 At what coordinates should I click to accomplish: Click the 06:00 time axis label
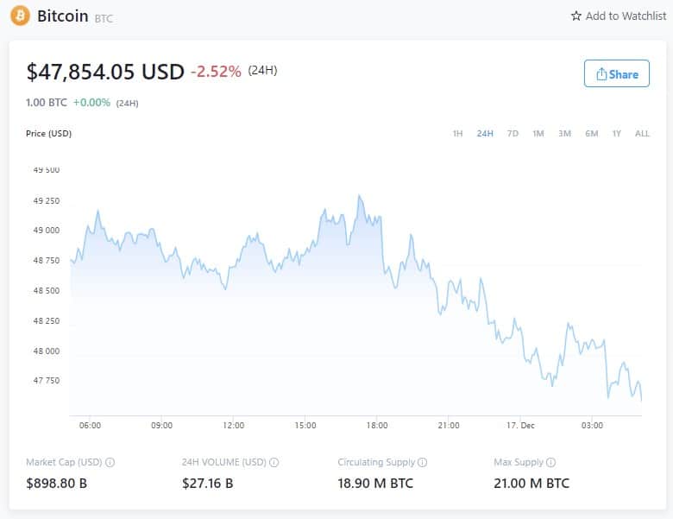[90, 426]
